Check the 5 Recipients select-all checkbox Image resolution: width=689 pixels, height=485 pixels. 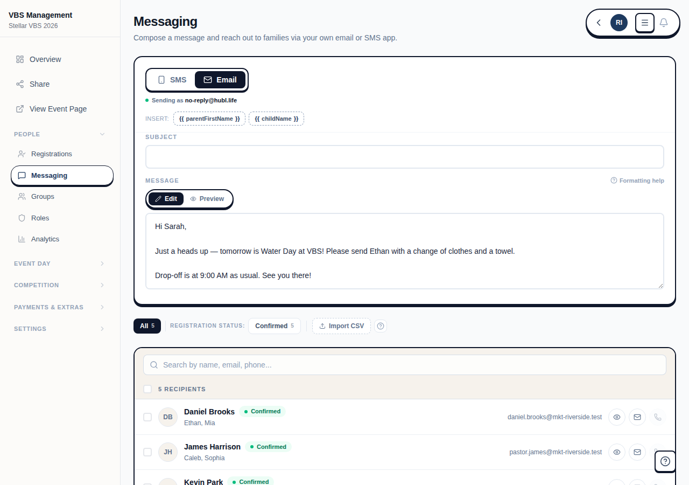coord(147,389)
